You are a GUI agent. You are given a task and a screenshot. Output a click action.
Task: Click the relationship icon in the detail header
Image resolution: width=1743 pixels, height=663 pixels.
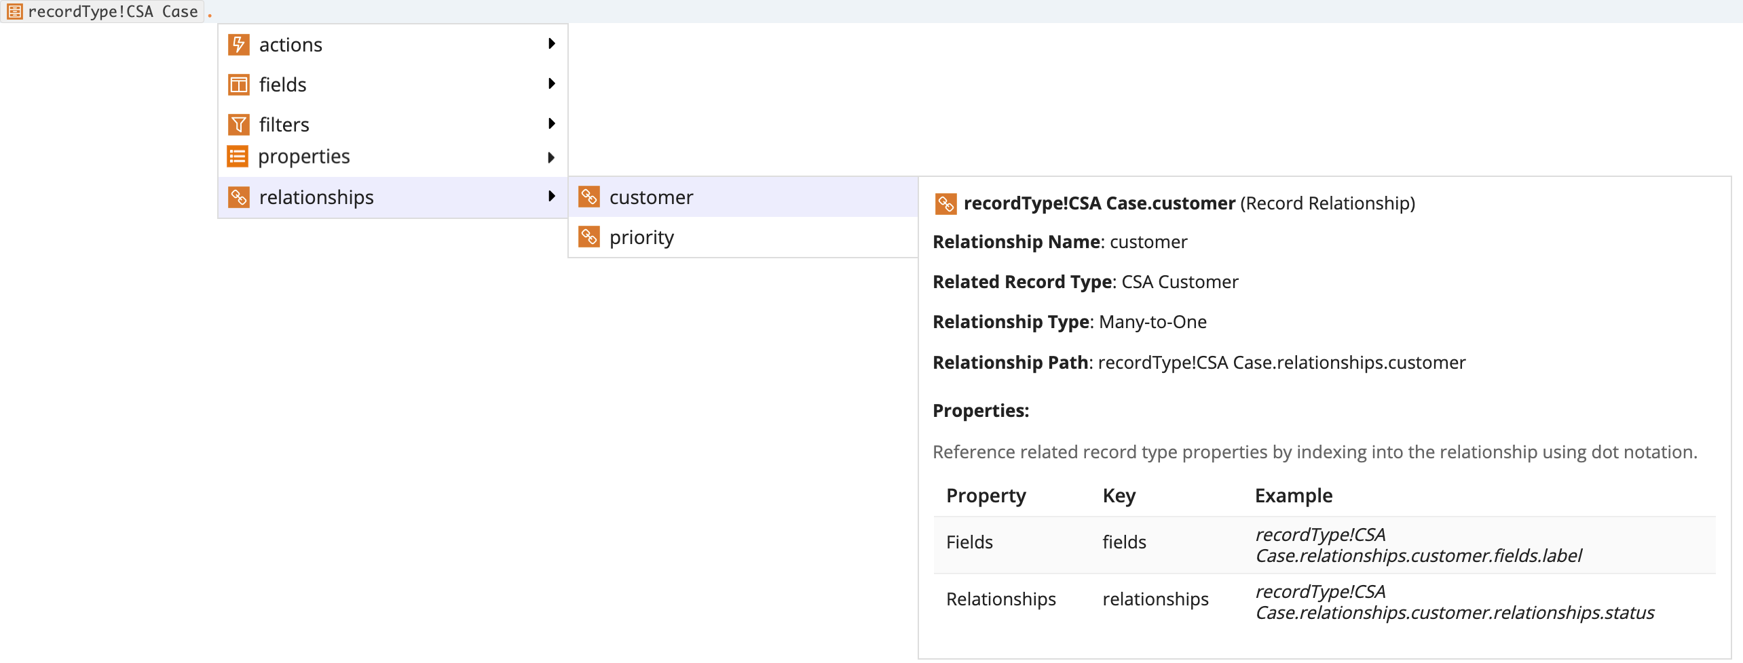(x=945, y=203)
